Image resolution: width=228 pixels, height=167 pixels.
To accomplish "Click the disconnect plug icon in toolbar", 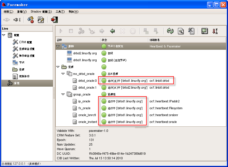I will point(17,20).
